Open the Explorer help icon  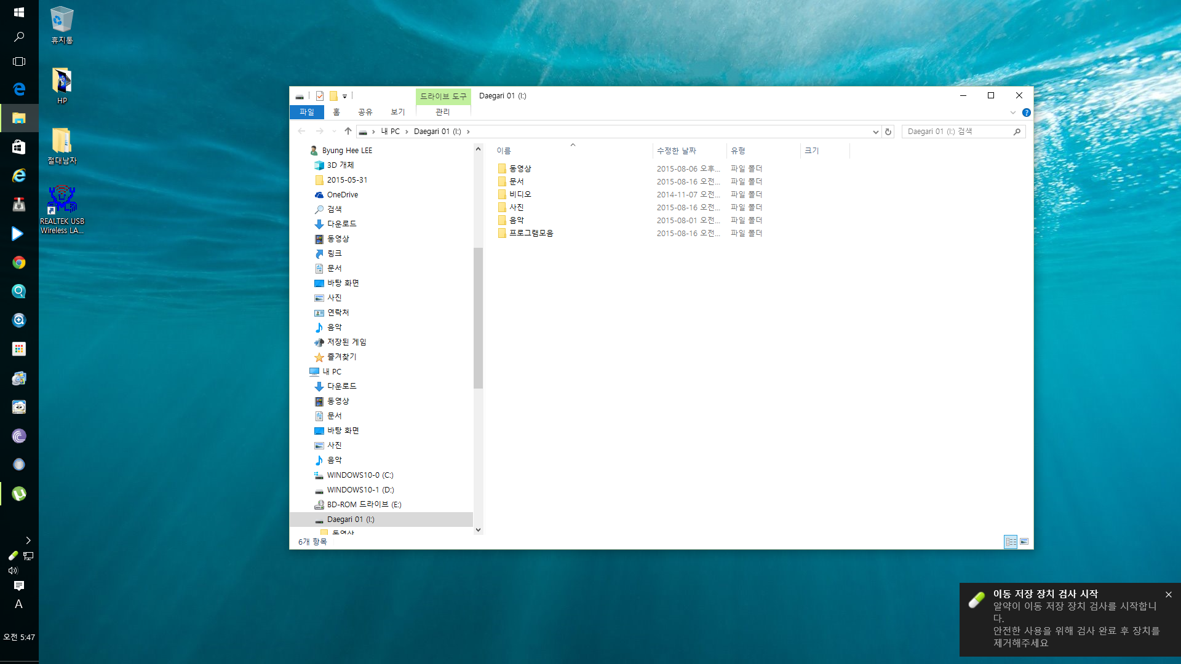(x=1026, y=113)
